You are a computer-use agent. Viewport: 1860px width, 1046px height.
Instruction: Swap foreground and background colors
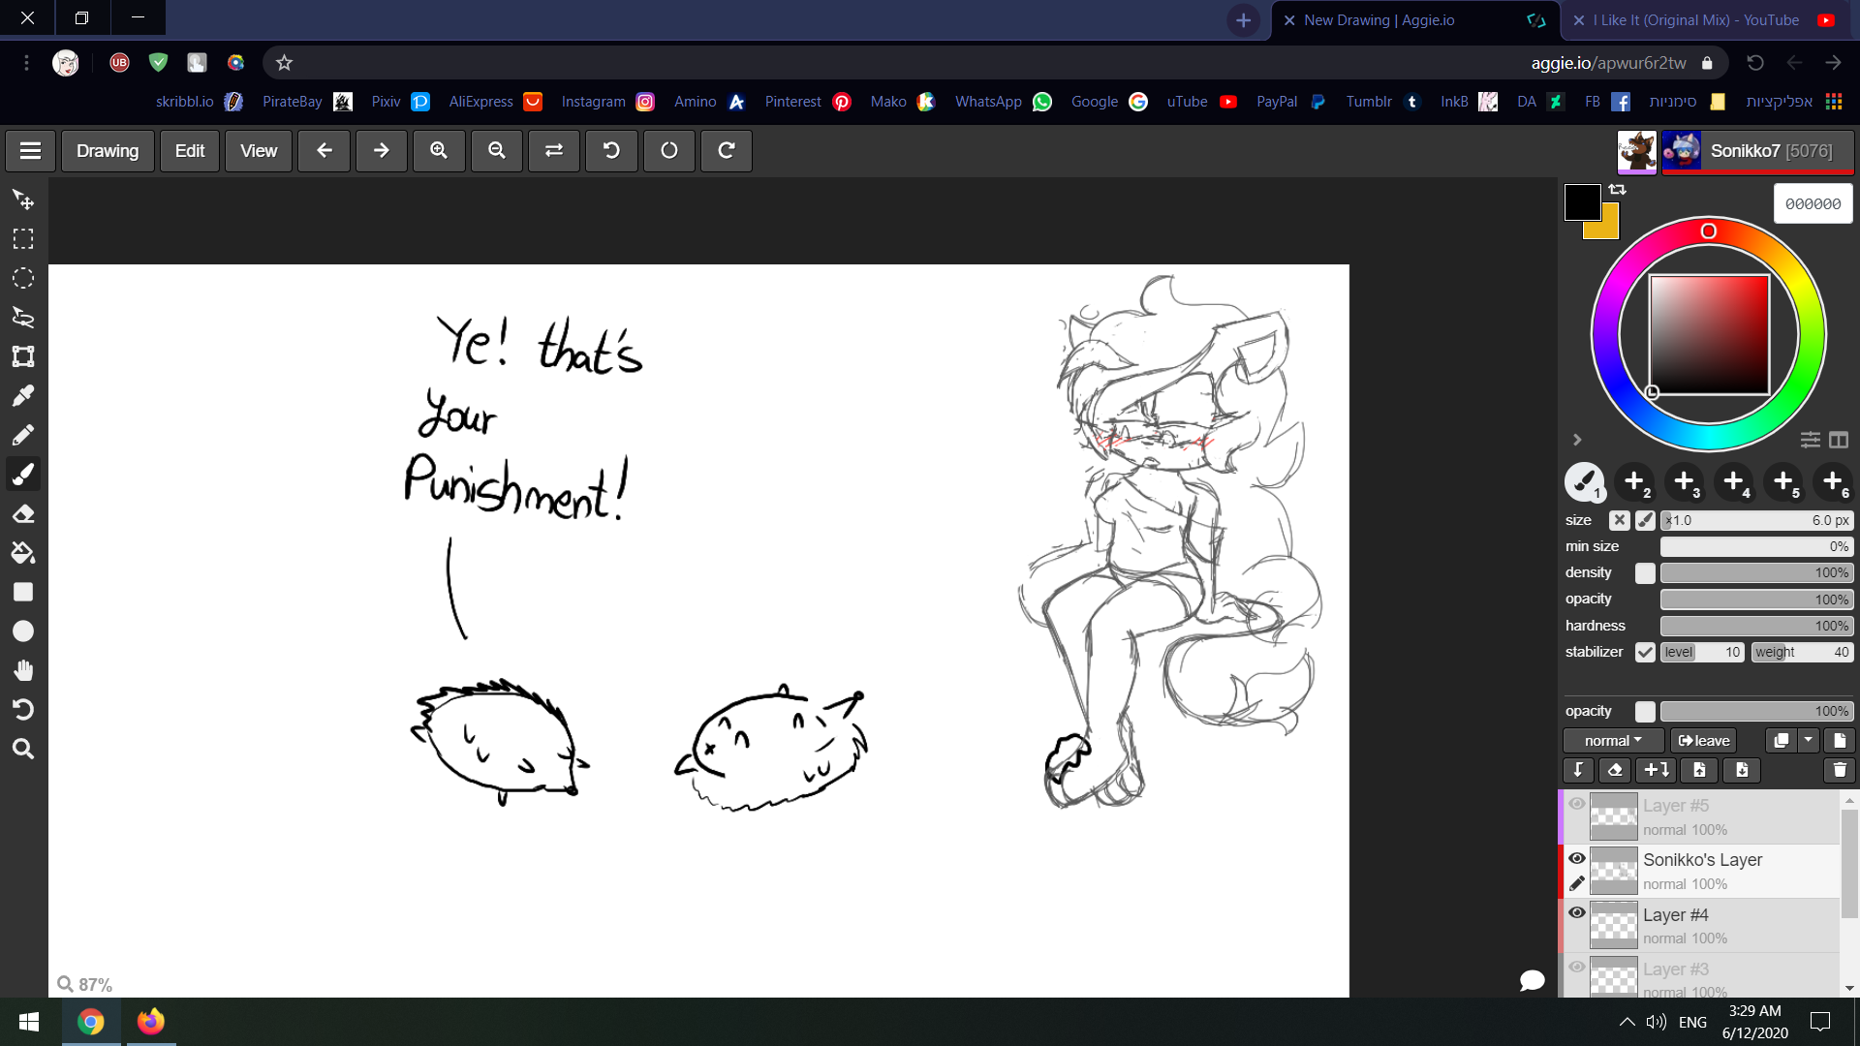pos(1618,190)
